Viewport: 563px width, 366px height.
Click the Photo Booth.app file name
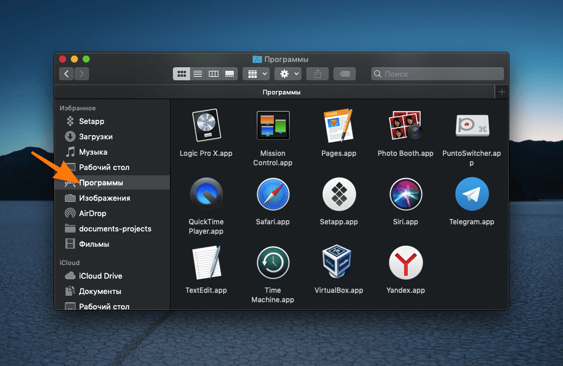405,153
